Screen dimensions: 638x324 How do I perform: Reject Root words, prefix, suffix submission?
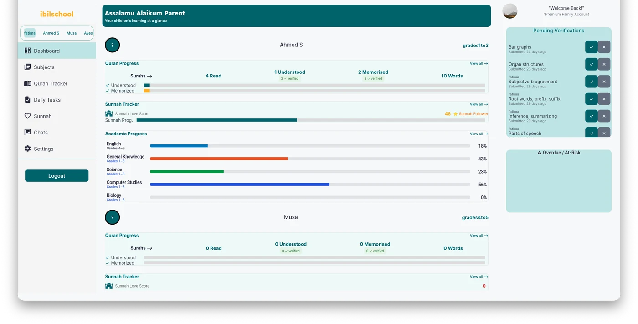(x=604, y=99)
